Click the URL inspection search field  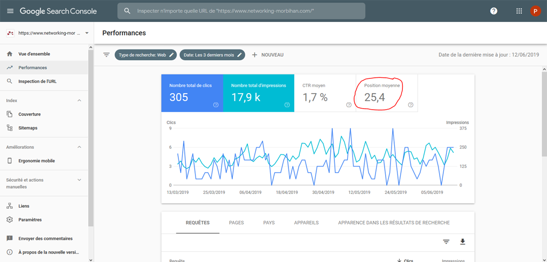[241, 11]
